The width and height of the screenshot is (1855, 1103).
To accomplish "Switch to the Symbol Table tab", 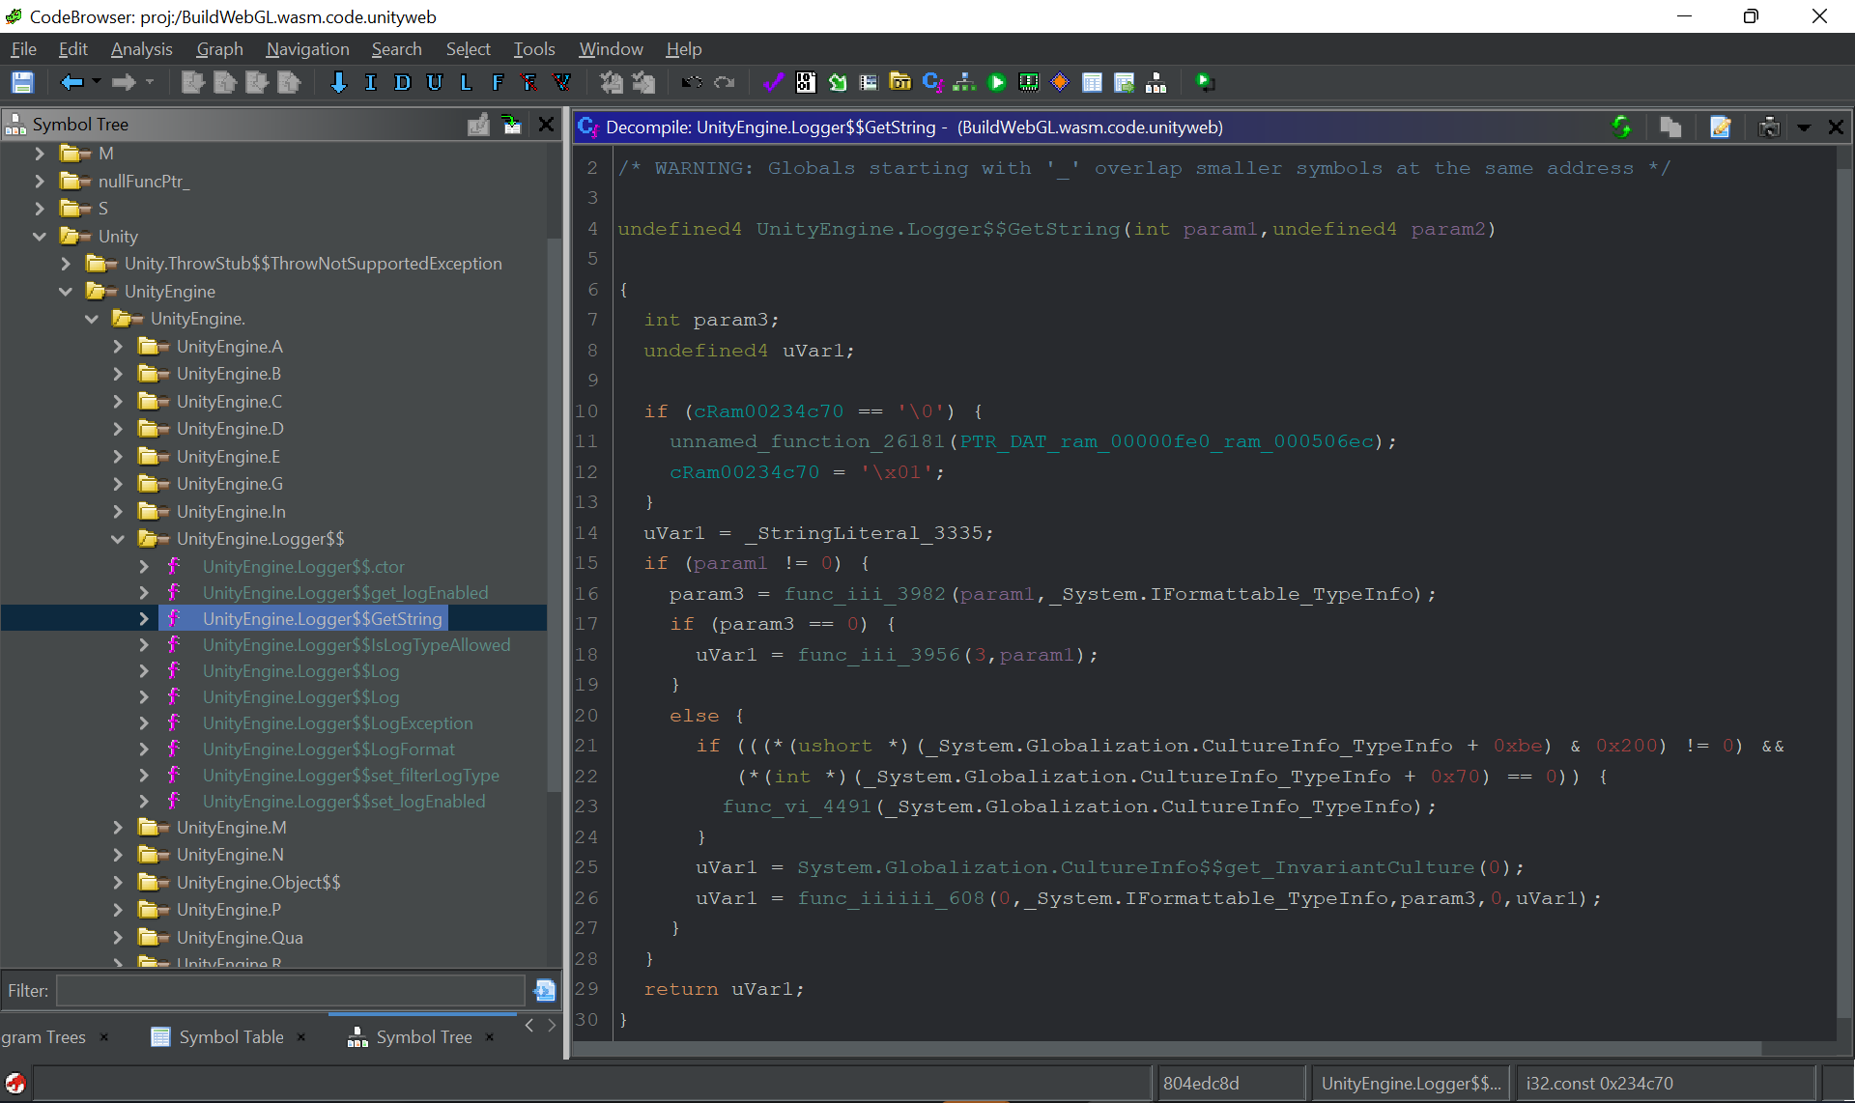I will pos(231,1037).
